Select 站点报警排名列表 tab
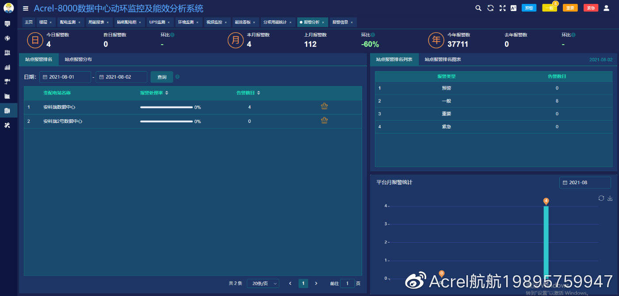Image resolution: width=619 pixels, height=296 pixels. pos(394,59)
